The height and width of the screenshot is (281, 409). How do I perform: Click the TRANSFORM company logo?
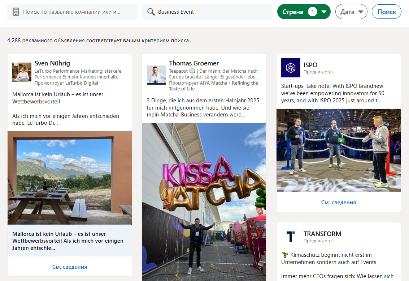[x=291, y=237]
